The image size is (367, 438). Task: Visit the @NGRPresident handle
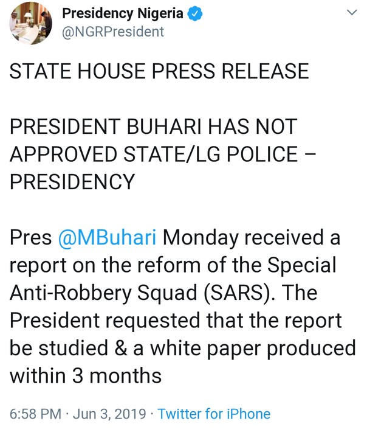[x=114, y=32]
